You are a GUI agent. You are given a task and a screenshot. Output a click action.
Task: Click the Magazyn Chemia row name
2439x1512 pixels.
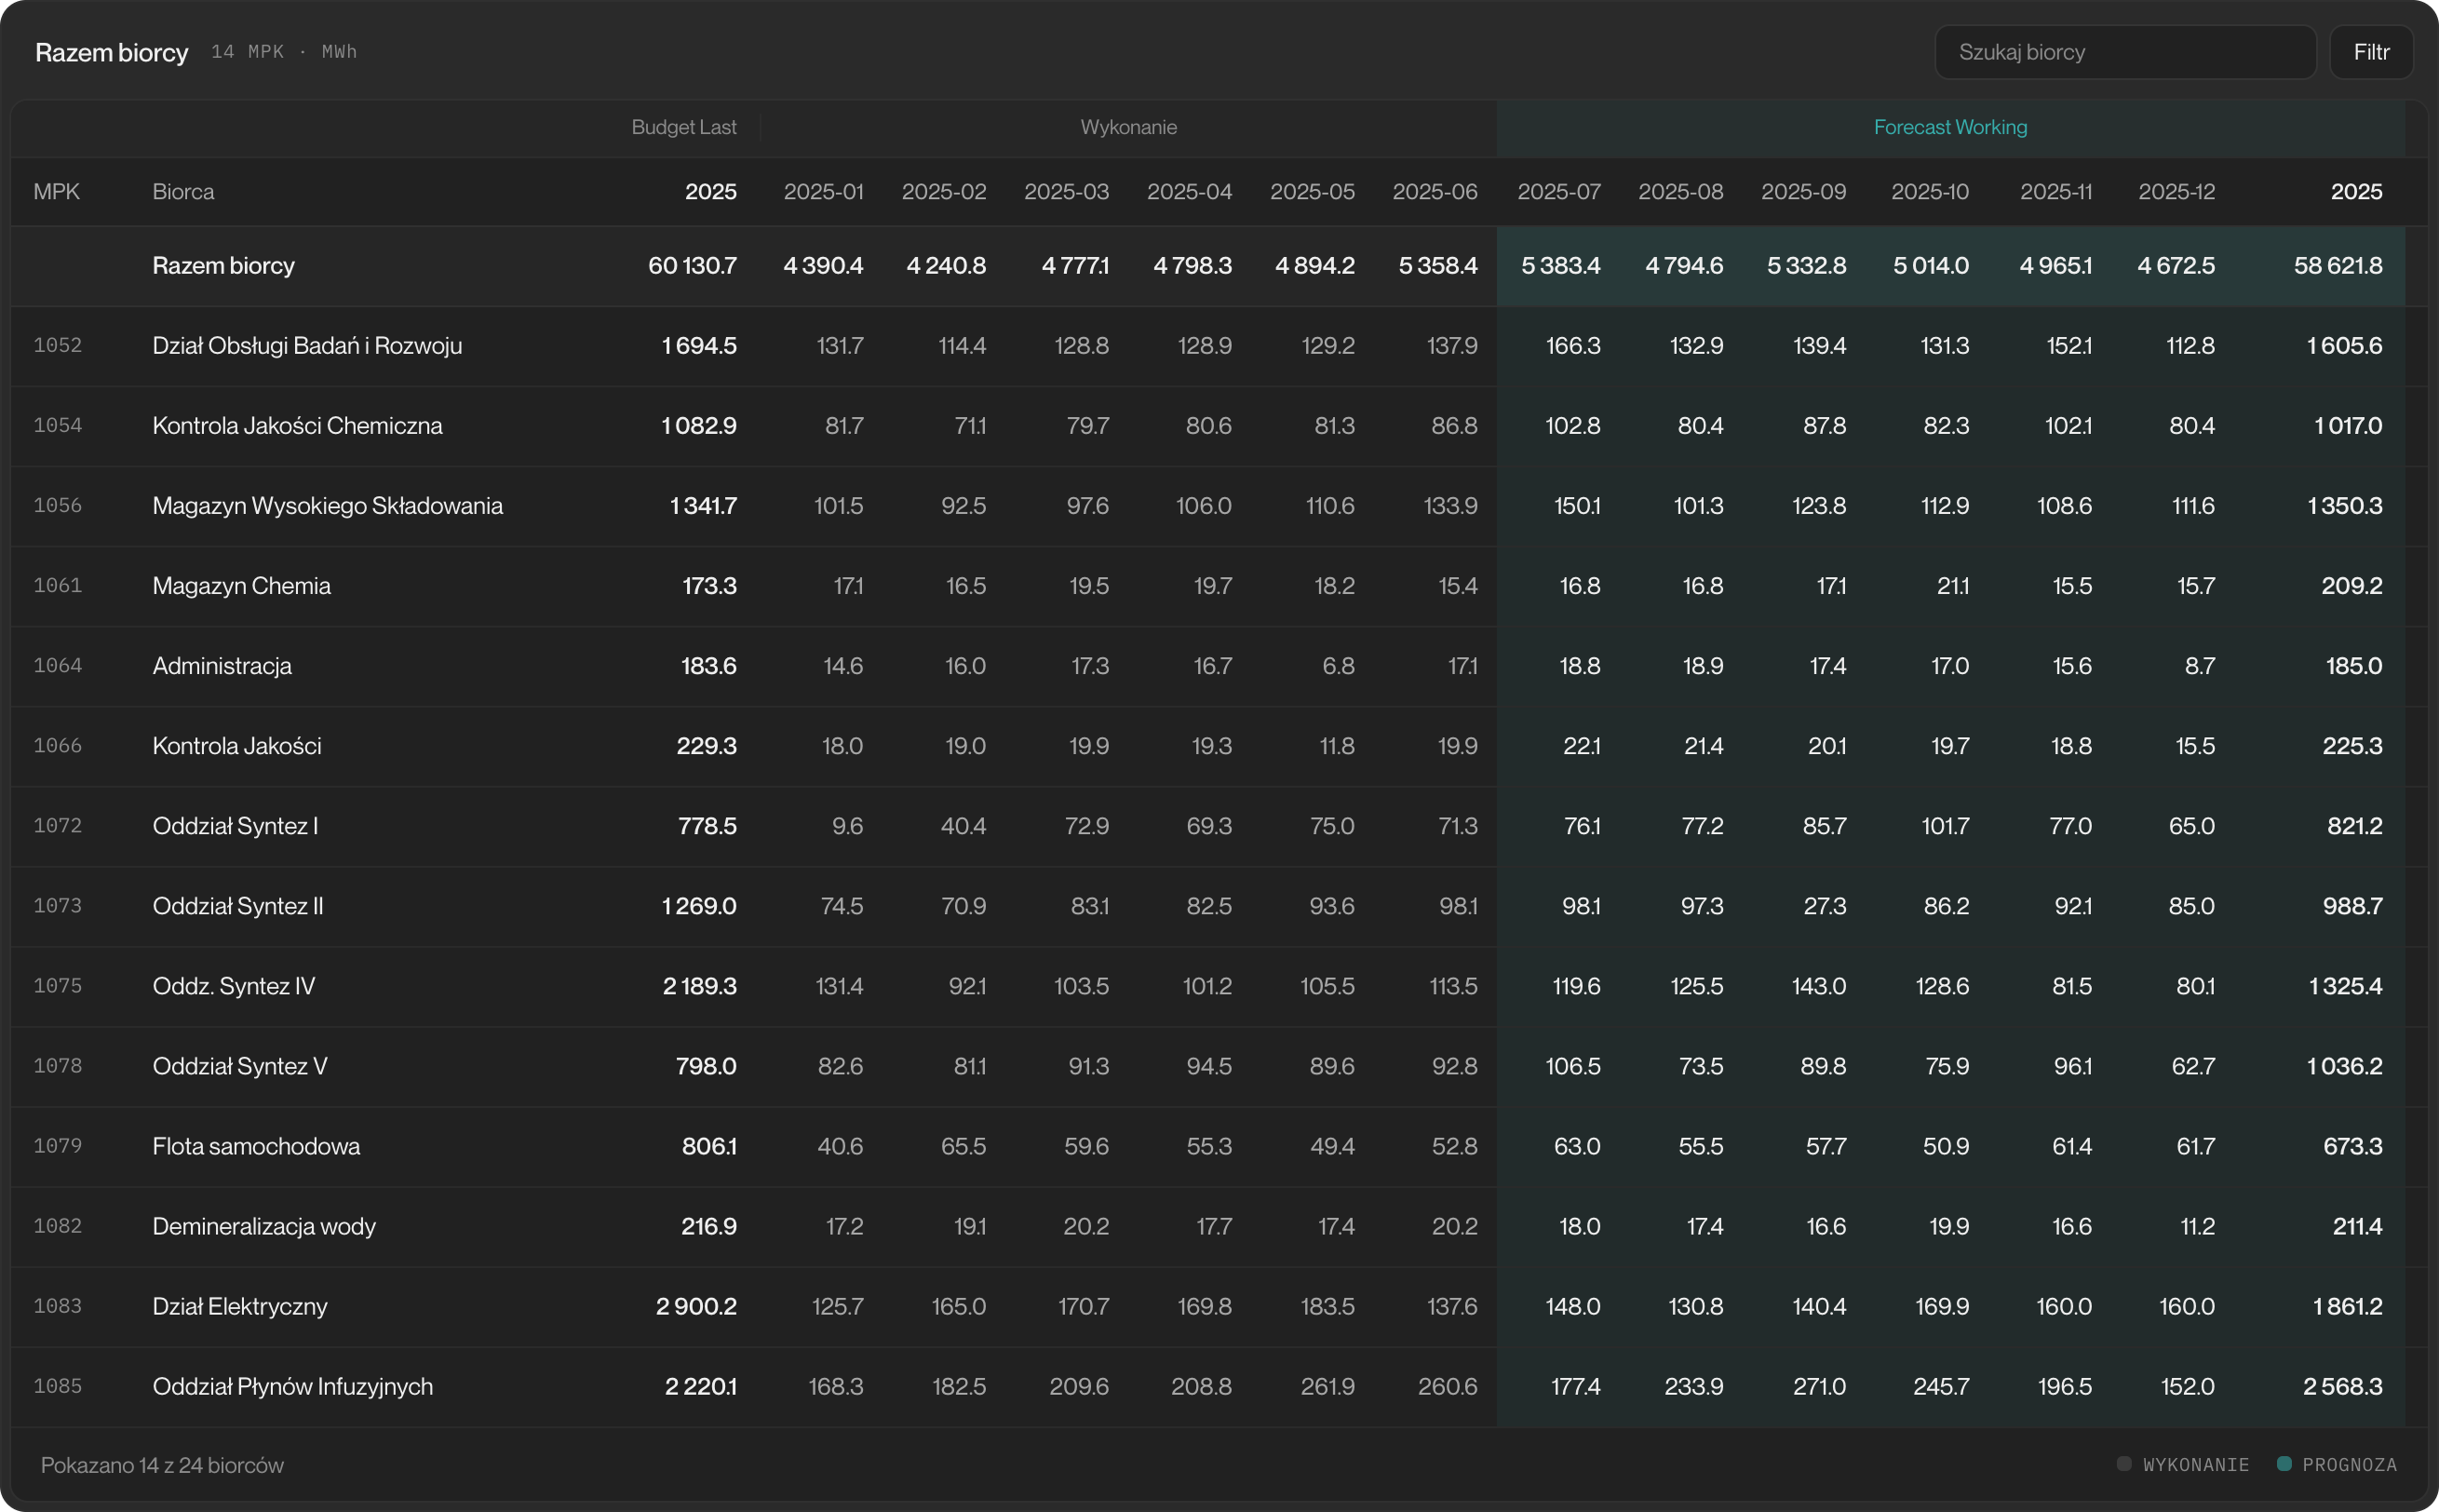[x=242, y=586]
